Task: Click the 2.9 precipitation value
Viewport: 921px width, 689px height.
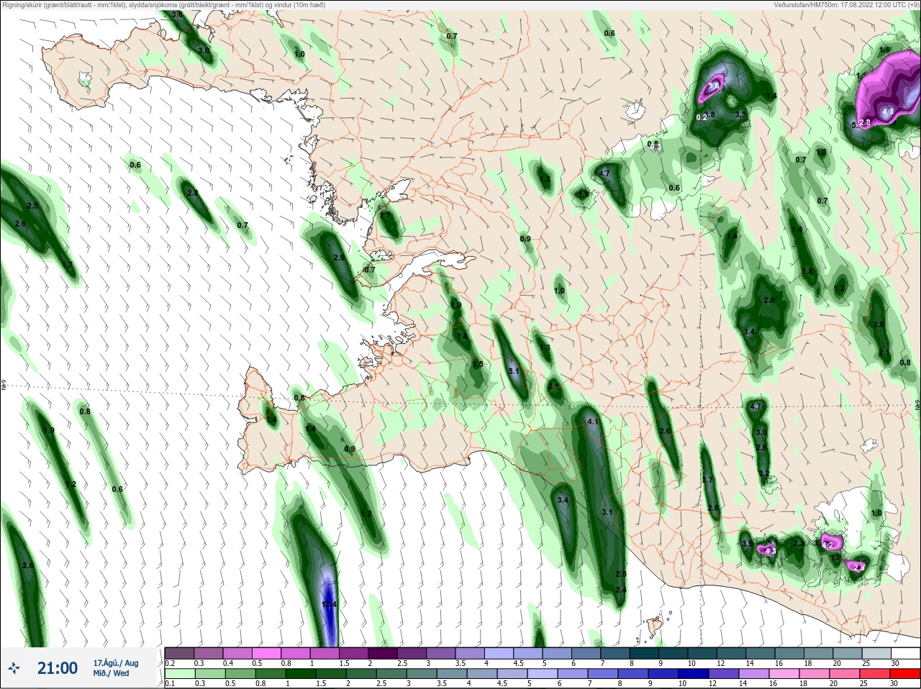Action: coord(339,258)
